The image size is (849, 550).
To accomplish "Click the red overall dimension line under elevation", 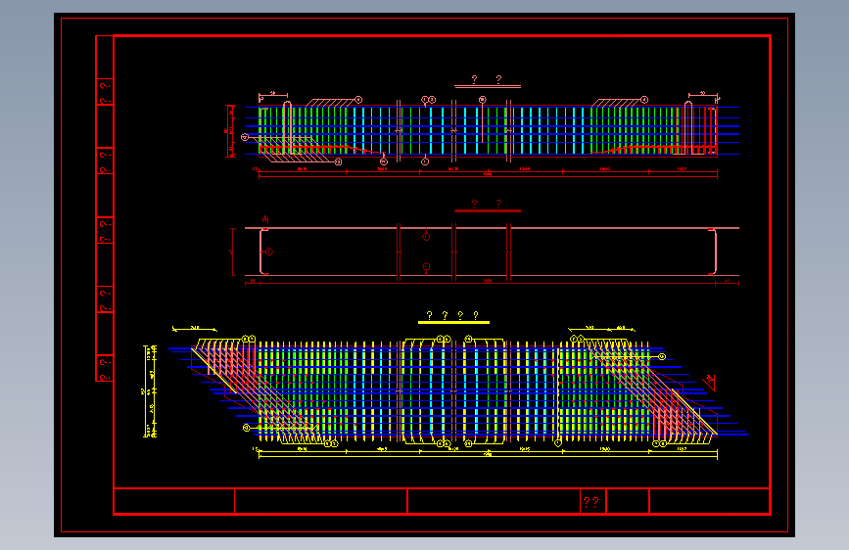I will [488, 174].
